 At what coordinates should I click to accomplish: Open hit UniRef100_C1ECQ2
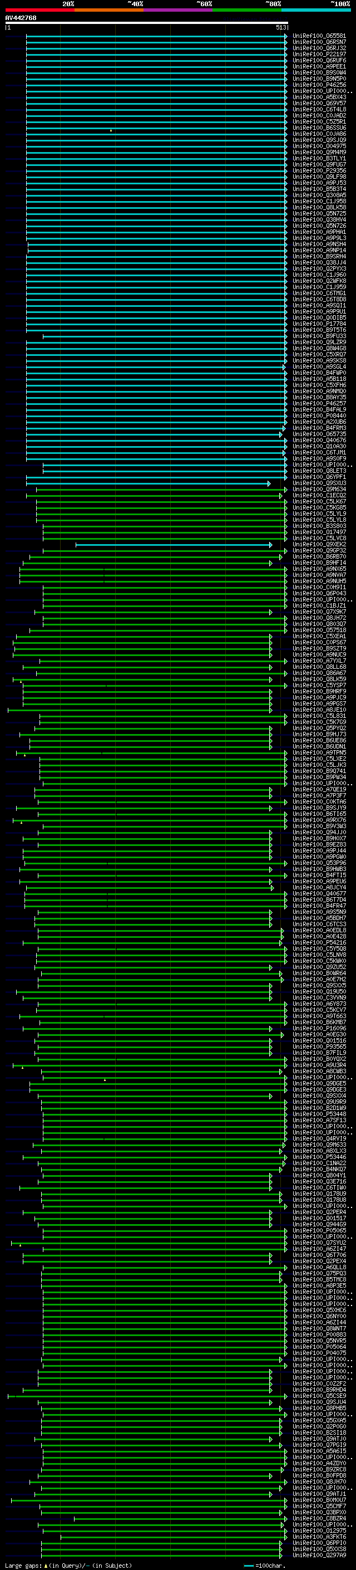[x=319, y=495]
